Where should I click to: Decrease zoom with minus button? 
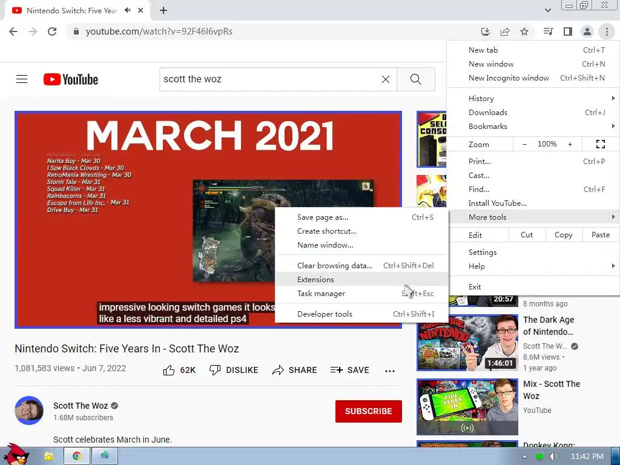tap(524, 144)
